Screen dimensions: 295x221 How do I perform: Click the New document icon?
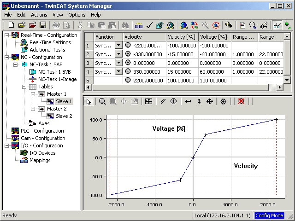pyautogui.click(x=11, y=25)
